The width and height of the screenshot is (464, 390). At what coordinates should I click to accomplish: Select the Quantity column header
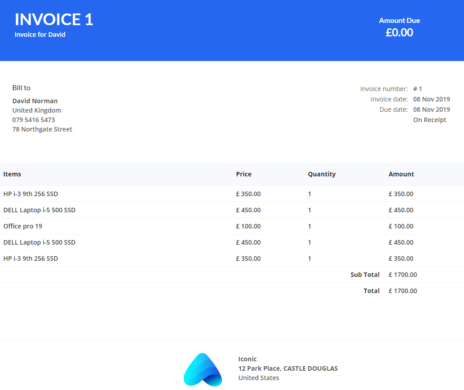(322, 174)
